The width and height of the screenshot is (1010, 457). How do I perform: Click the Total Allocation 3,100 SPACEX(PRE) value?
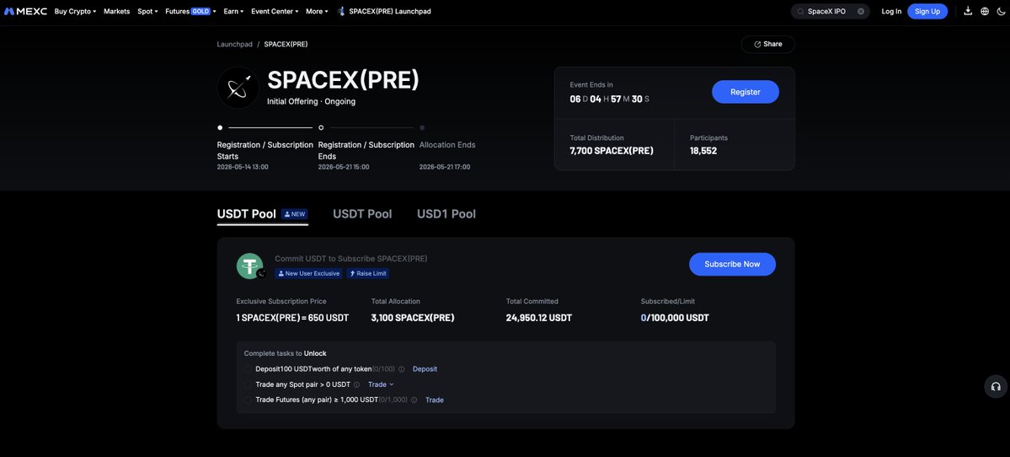[413, 318]
